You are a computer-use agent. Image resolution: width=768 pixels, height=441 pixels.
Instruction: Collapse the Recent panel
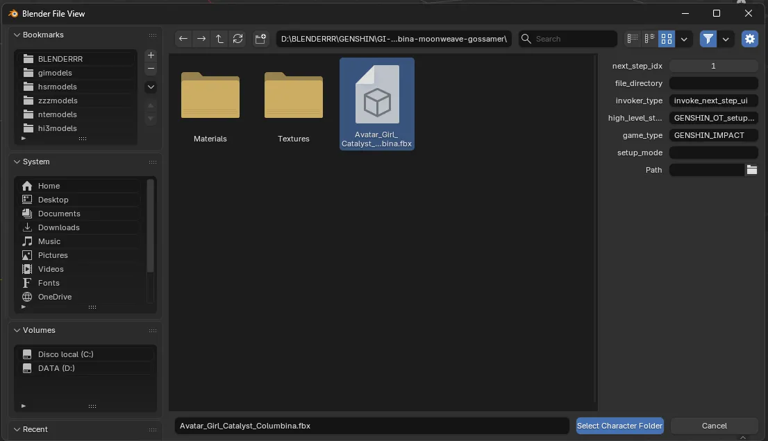17,429
